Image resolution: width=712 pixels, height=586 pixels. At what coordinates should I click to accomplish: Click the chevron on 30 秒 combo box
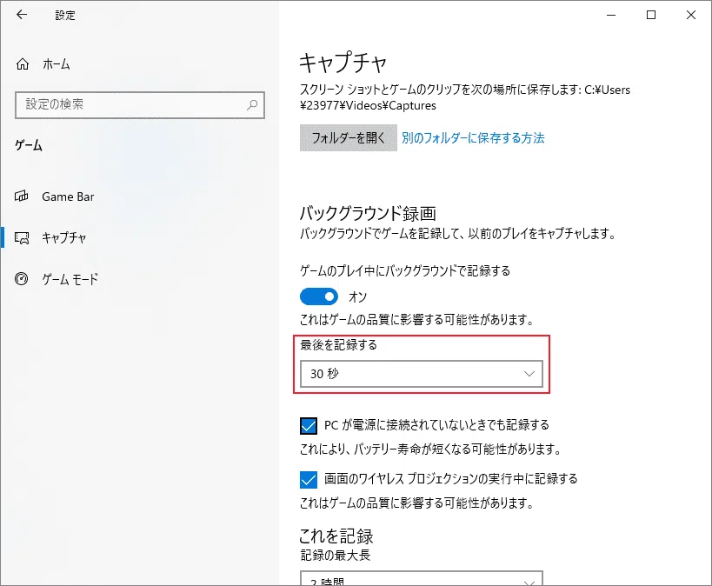point(529,374)
